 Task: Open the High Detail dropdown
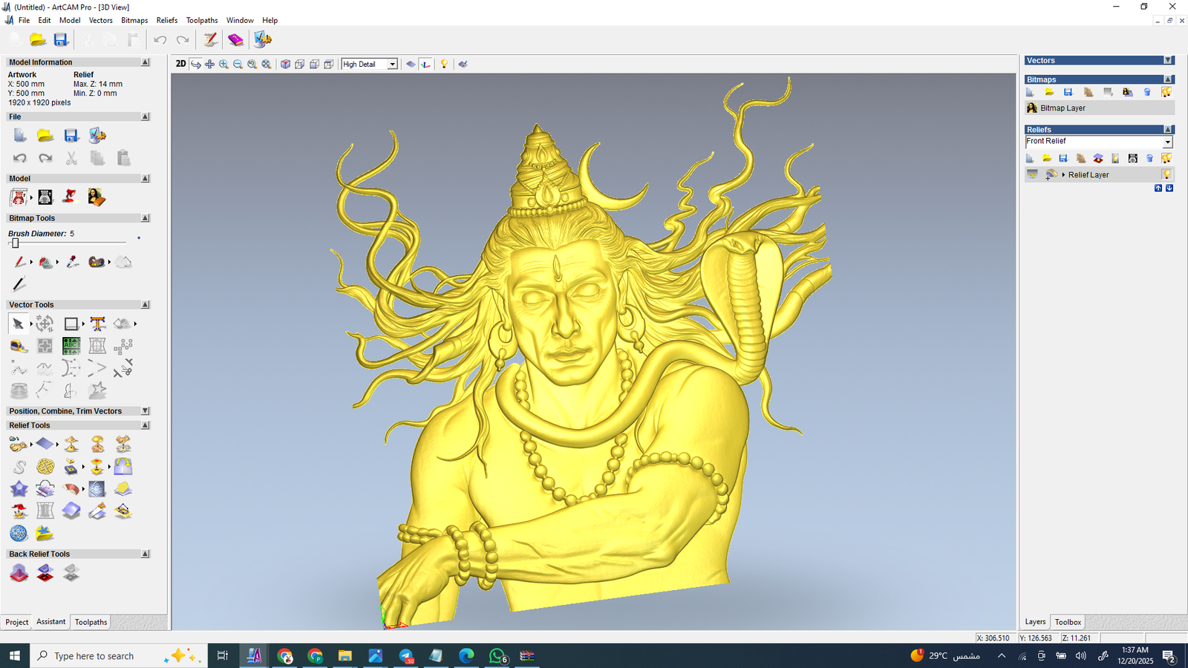click(x=392, y=65)
